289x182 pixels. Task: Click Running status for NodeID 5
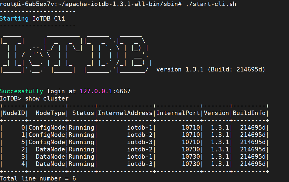coord(81,142)
